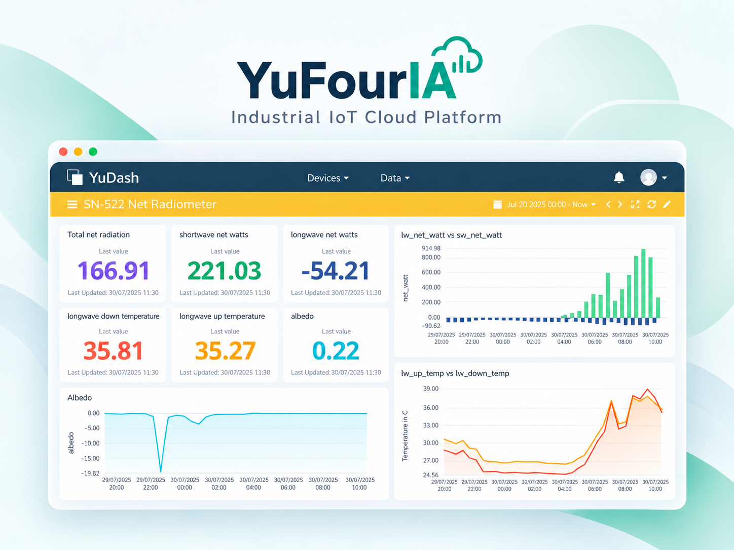This screenshot has width=734, height=550.
Task: Go to the next time period
Action: tap(620, 204)
